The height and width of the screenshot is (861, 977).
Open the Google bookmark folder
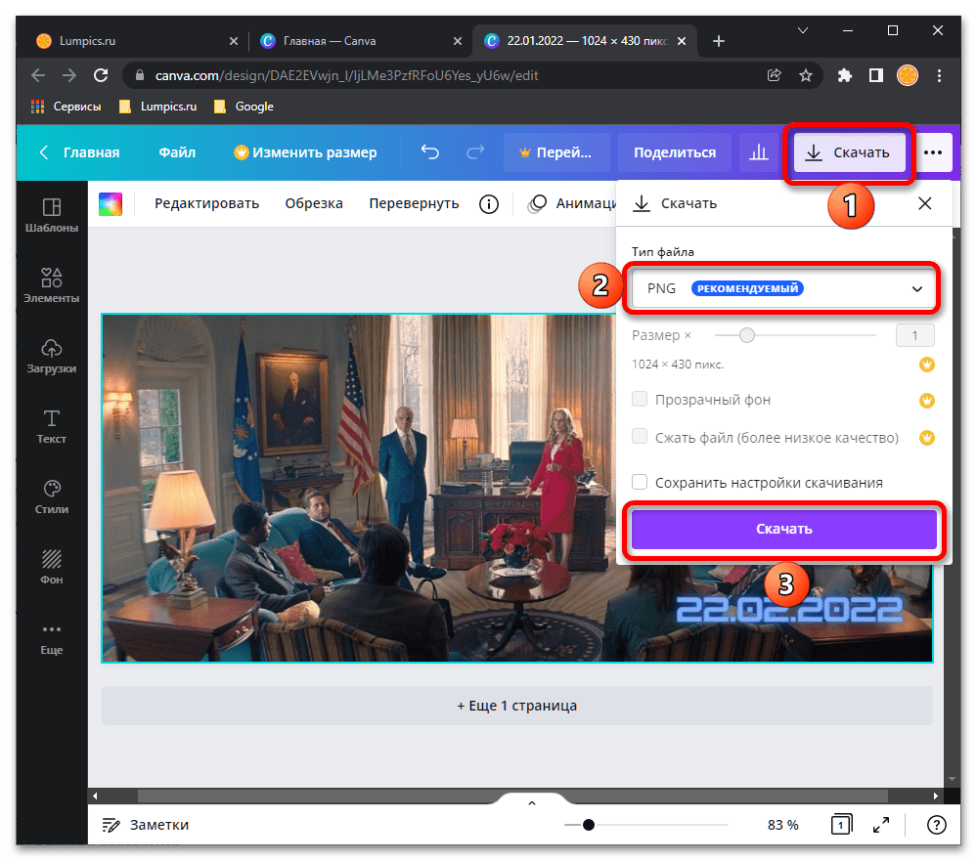pyautogui.click(x=244, y=107)
